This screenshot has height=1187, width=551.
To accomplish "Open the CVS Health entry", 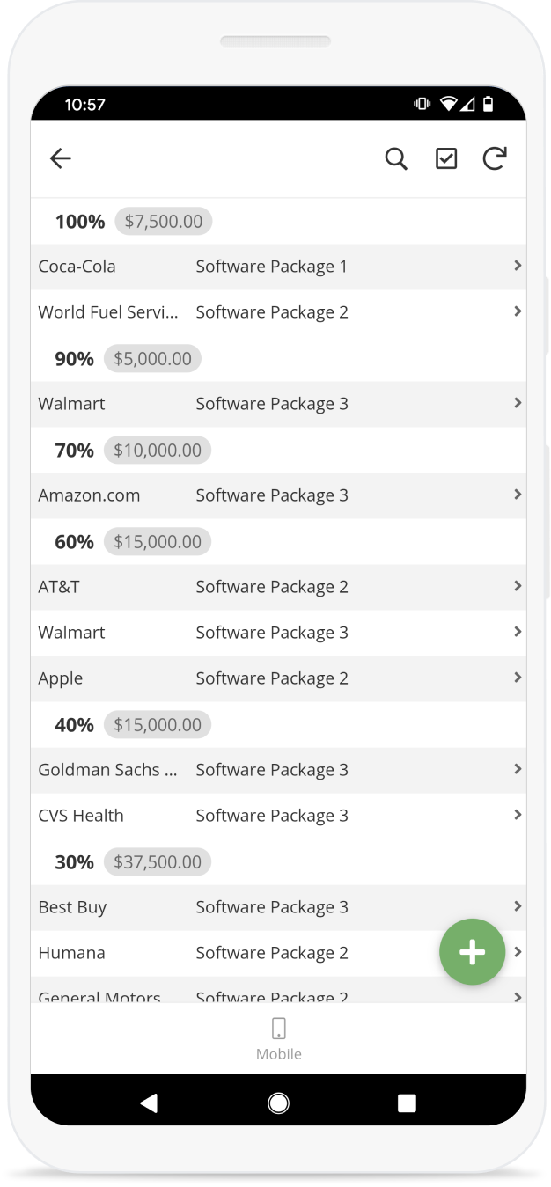I will click(264, 816).
